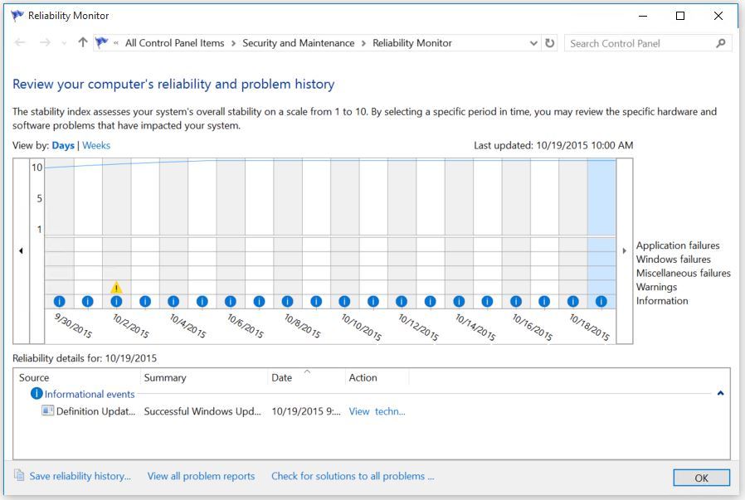Go to Security and Maintenance breadcrumb
Viewport: 745px width, 500px height.
[x=299, y=43]
